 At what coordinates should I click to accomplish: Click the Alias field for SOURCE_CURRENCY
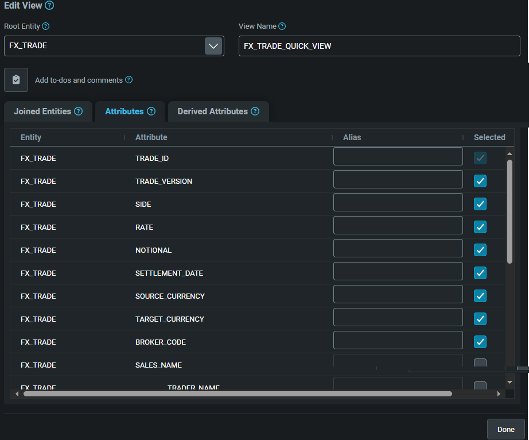pyautogui.click(x=398, y=294)
